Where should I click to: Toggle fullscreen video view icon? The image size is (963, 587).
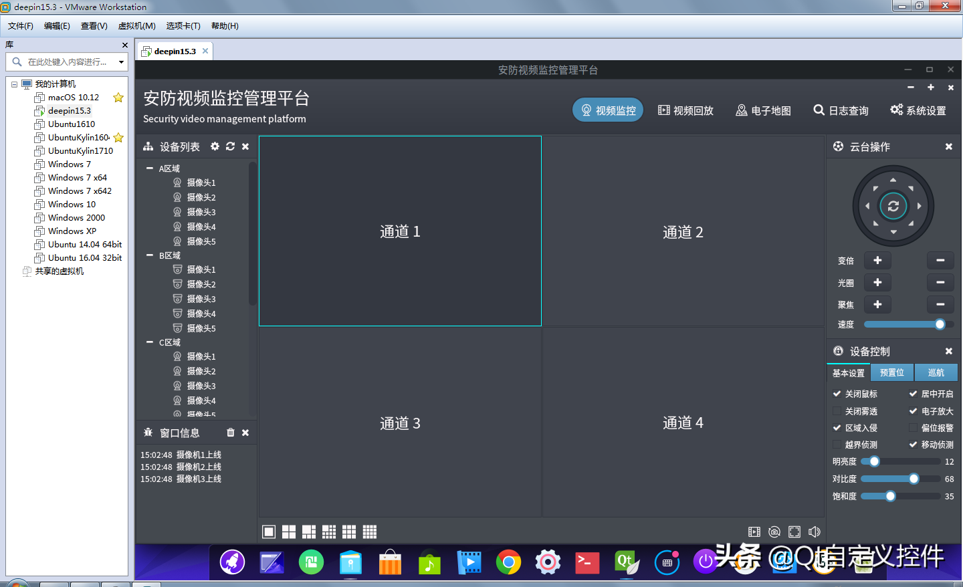794,532
